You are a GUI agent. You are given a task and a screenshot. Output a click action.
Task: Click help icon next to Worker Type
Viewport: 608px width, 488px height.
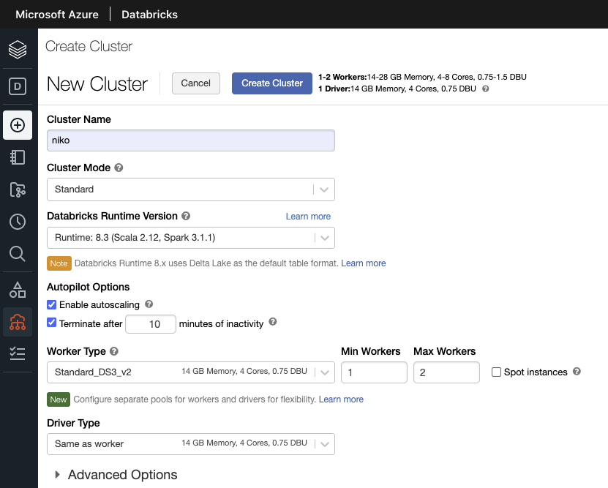click(114, 351)
